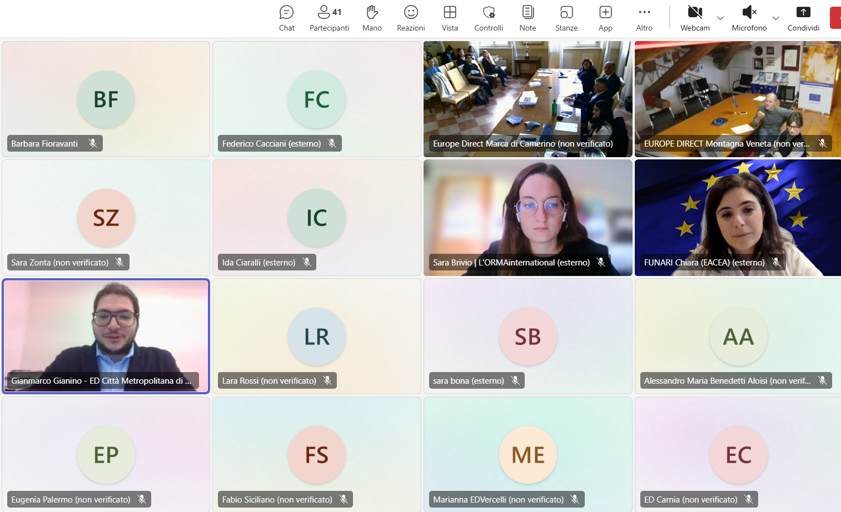Change layout via Vista icon

coord(450,18)
